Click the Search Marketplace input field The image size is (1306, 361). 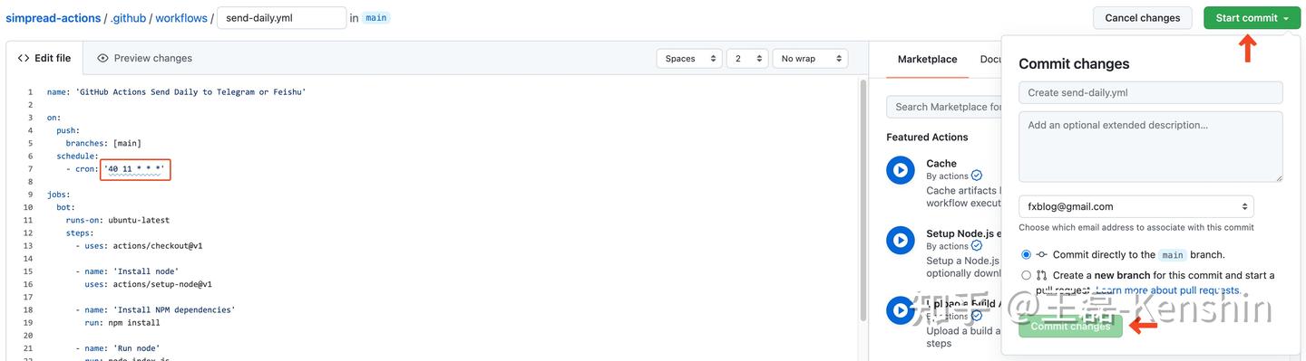(943, 107)
